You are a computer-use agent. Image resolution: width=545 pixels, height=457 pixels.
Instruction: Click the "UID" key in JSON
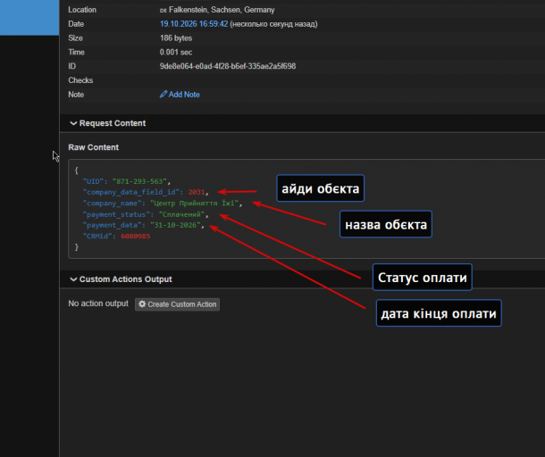[93, 181]
